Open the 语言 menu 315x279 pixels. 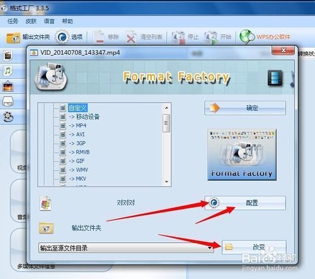(x=49, y=21)
